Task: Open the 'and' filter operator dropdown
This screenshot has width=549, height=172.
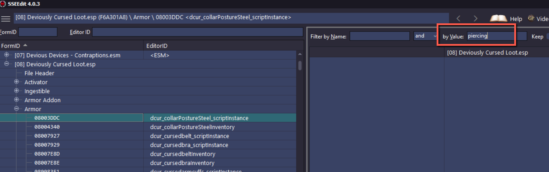Action: [426, 36]
